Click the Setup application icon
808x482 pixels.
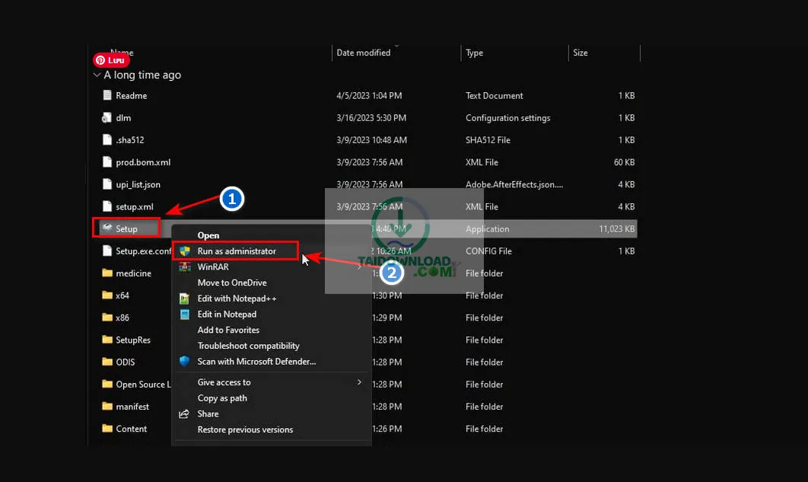(x=107, y=228)
